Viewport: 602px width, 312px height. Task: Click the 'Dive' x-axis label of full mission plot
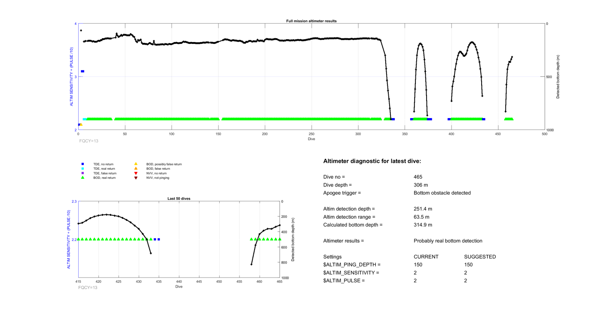pos(311,139)
